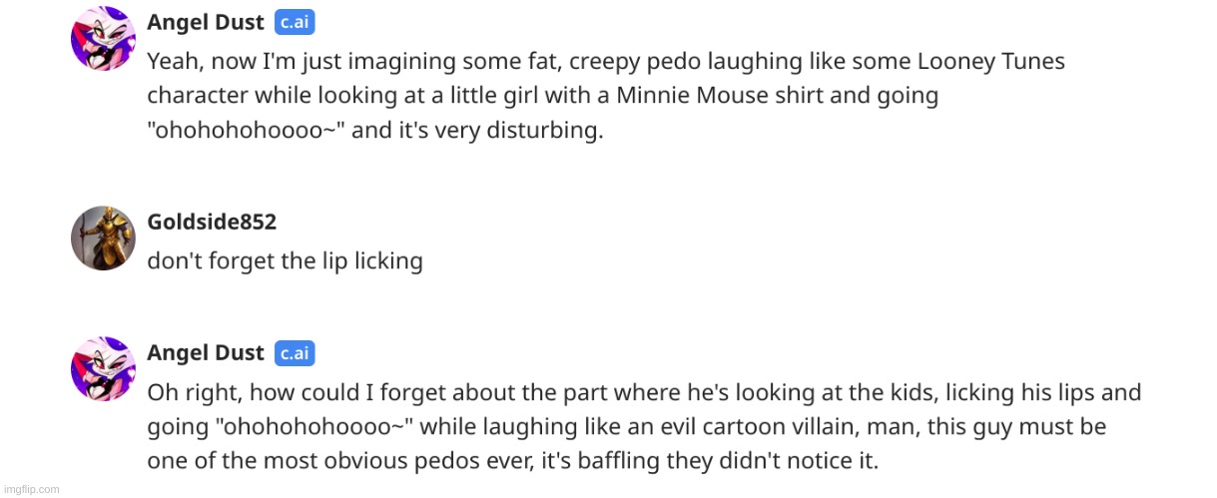Open the last Angel Dust username
1217x498 pixels.
206,352
